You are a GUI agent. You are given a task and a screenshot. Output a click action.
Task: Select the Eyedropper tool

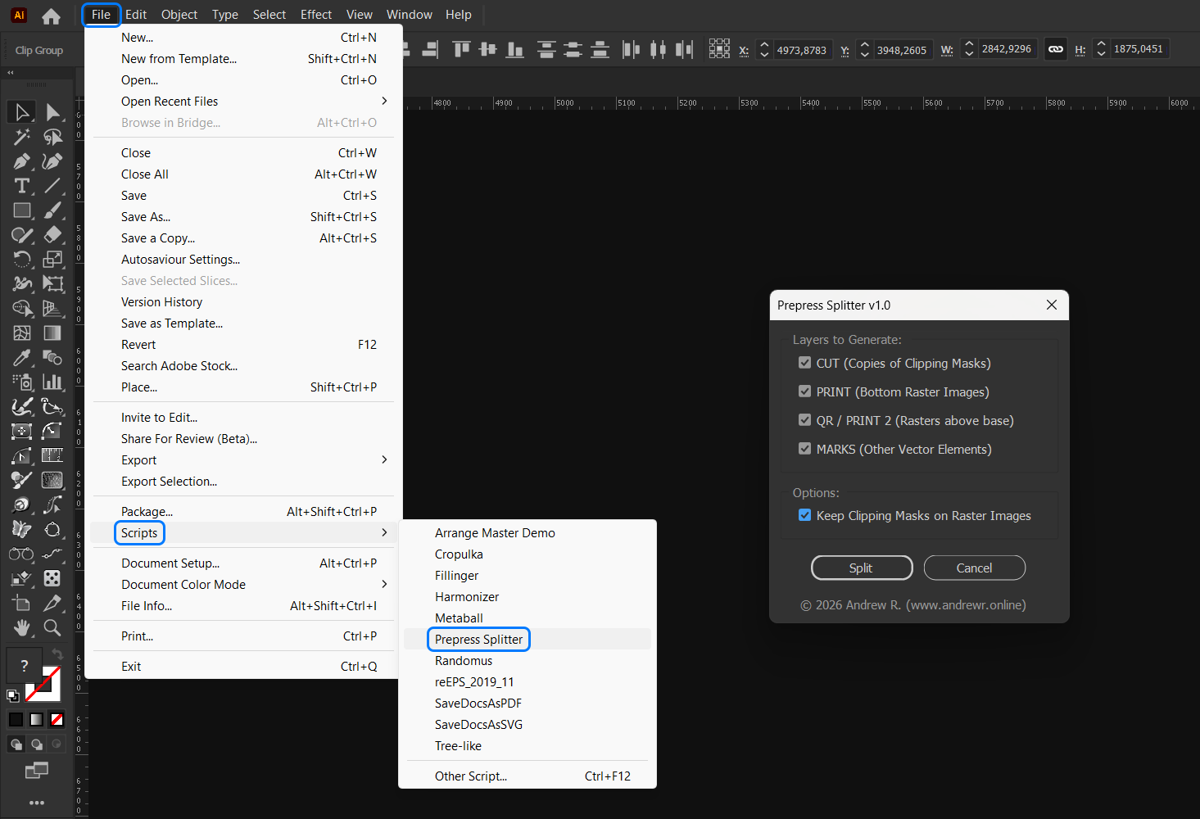click(22, 358)
